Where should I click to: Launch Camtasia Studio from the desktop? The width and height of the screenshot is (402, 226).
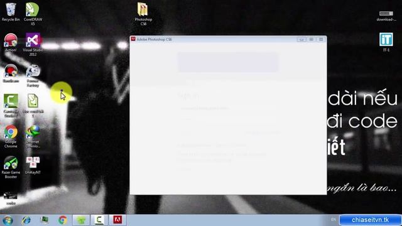pyautogui.click(x=11, y=105)
